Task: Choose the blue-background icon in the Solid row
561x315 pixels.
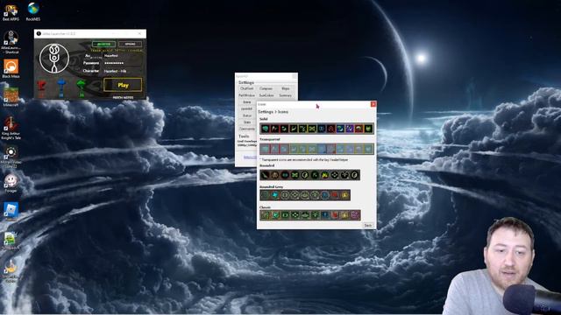Action: click(341, 129)
